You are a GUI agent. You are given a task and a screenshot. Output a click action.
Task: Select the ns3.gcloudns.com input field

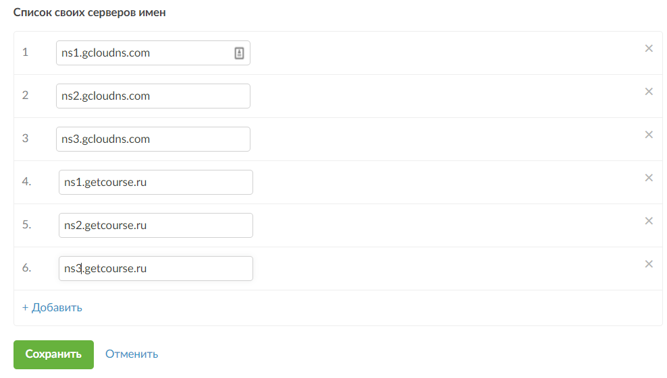pyautogui.click(x=153, y=139)
